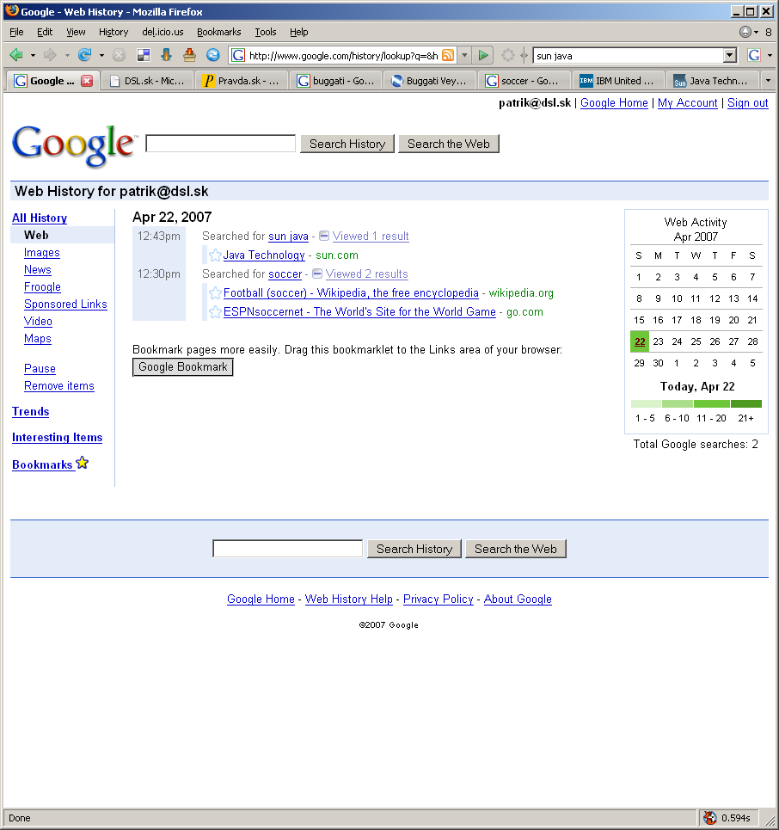Click the 'sun java' search query link
Screen dimensions: 779x830
[288, 236]
